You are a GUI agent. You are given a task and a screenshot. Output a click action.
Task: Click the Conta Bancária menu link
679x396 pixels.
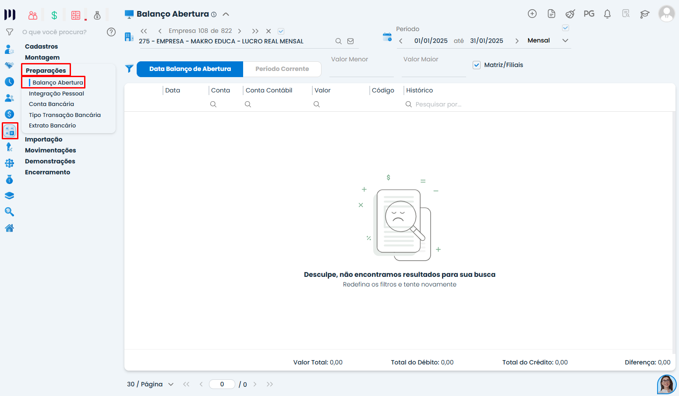point(51,104)
